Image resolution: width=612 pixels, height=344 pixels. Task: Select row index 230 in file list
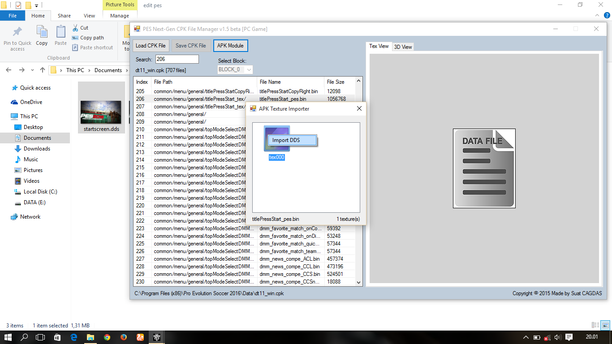click(x=244, y=282)
